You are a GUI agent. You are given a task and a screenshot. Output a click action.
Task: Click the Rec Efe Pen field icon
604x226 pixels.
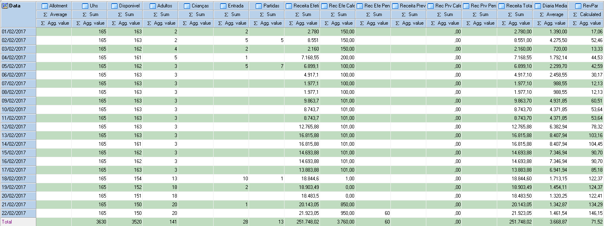click(359, 6)
